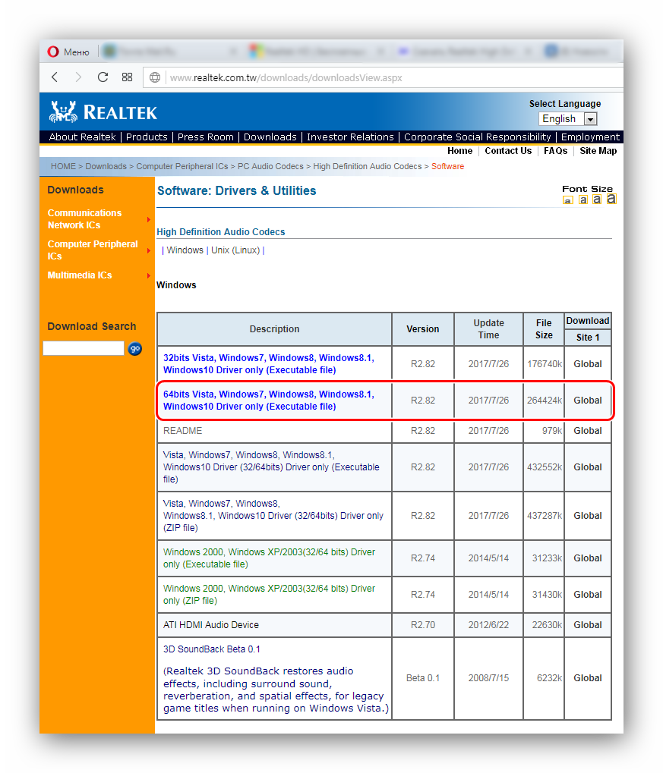Click Global for the 31233k row

(588, 558)
